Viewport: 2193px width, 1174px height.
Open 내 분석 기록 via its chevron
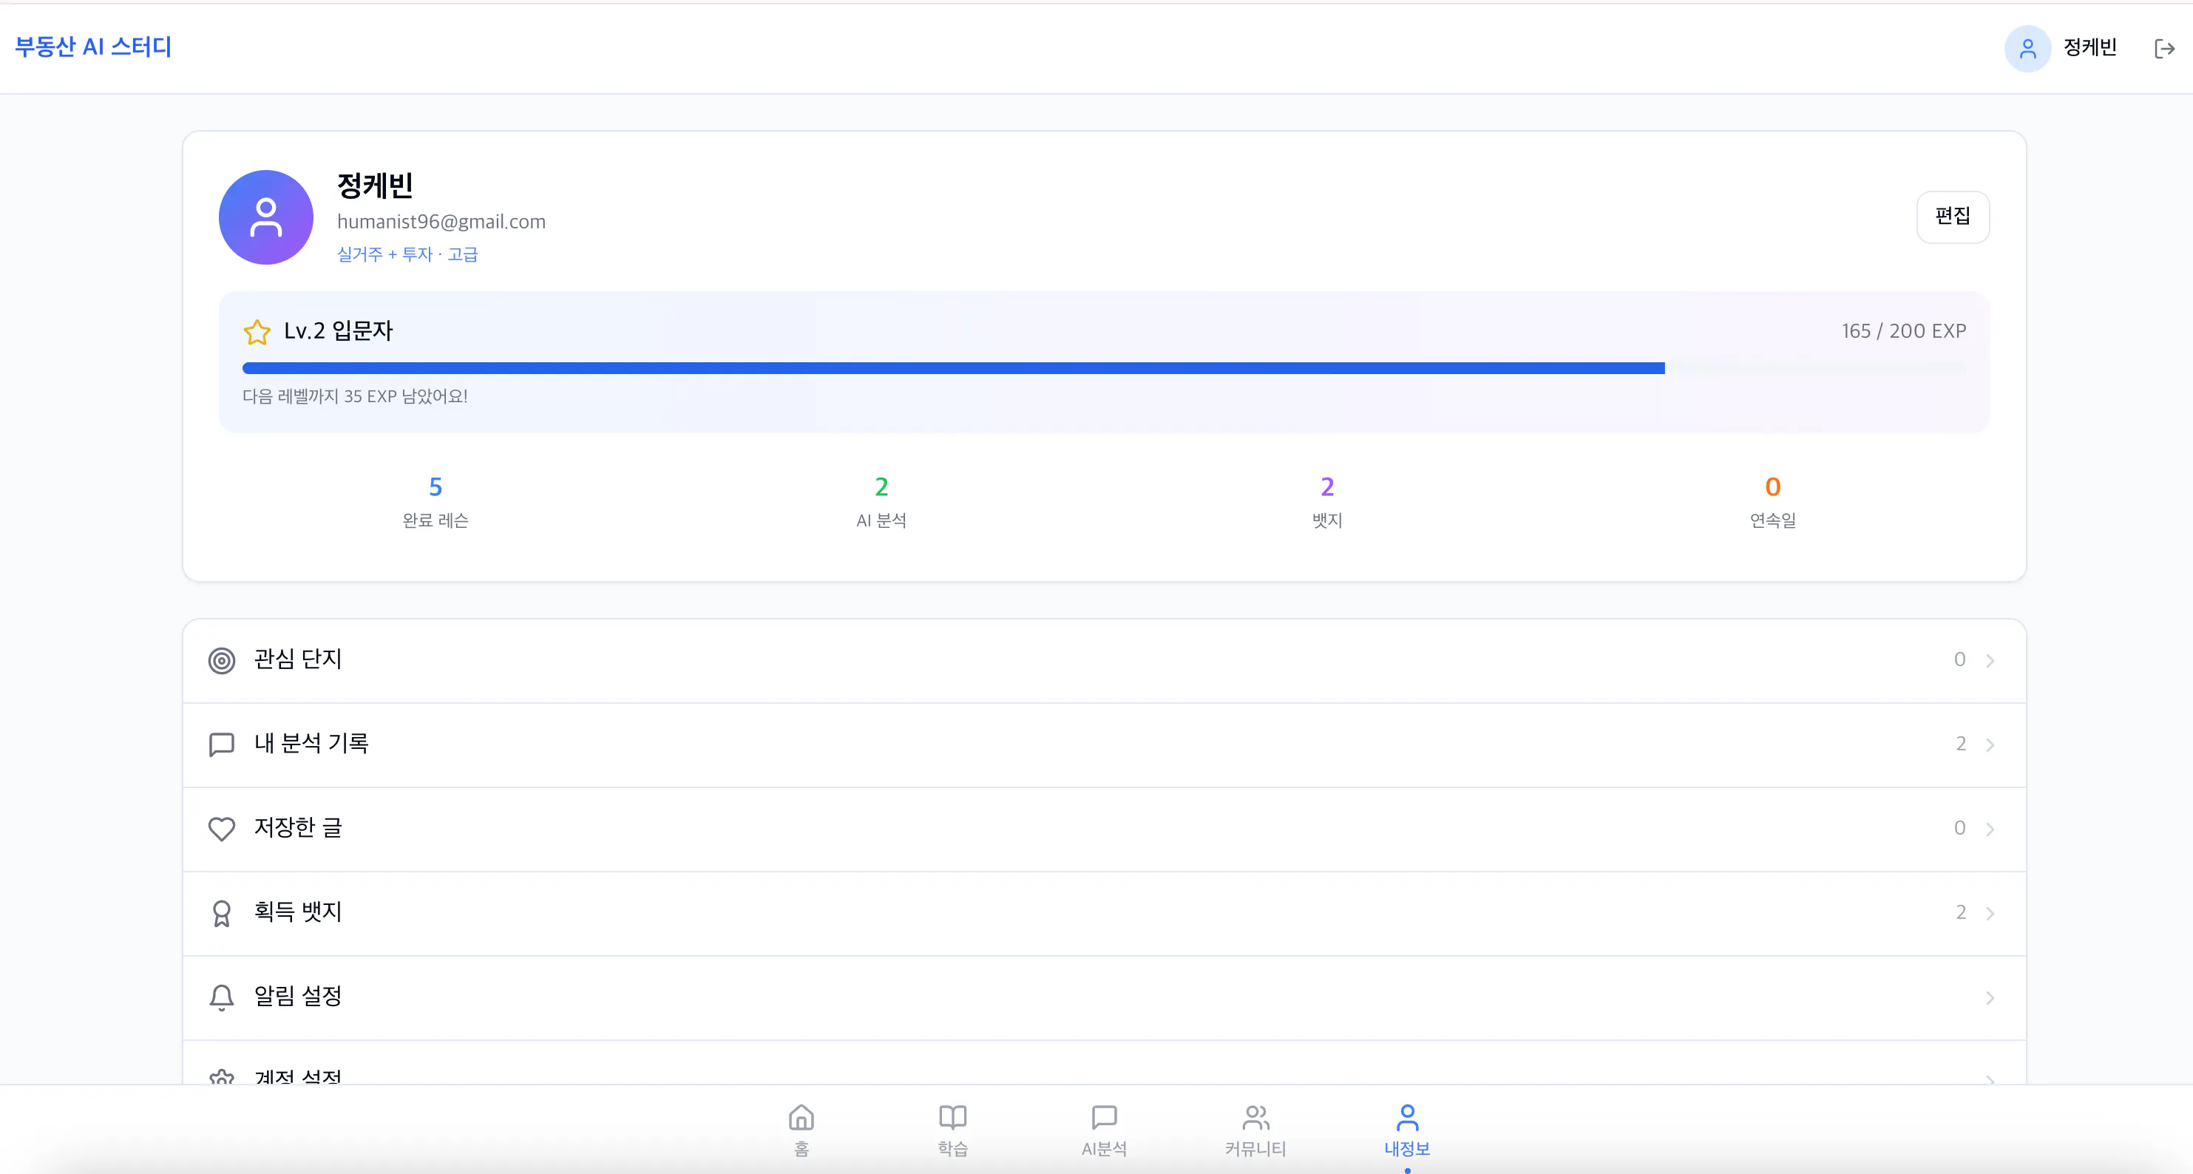click(1990, 745)
